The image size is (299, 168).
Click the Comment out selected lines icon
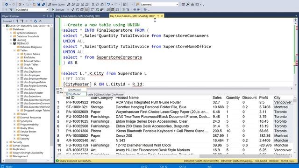pyautogui.click(x=123, y=9)
